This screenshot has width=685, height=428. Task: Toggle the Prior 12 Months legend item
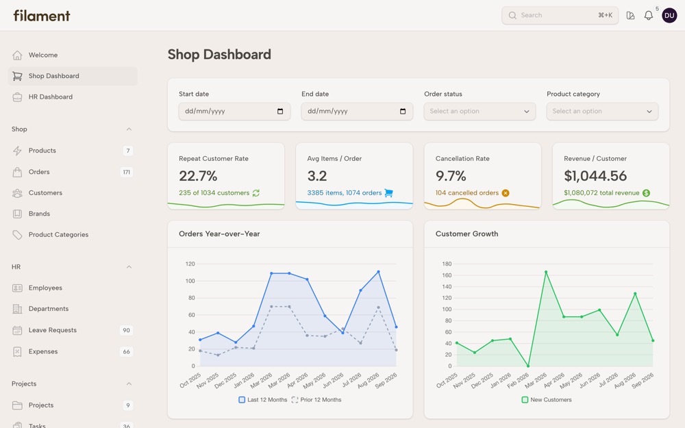tap(316, 400)
